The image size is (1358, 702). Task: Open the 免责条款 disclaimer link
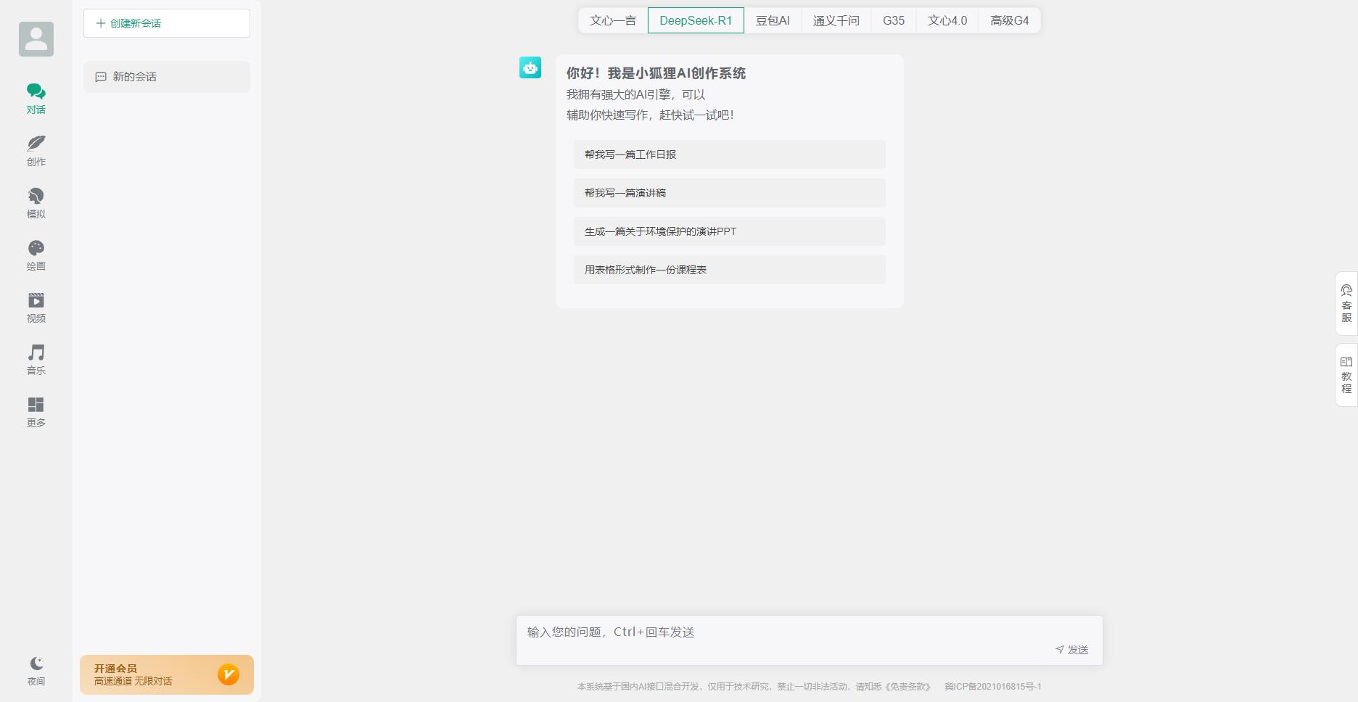pyautogui.click(x=907, y=686)
